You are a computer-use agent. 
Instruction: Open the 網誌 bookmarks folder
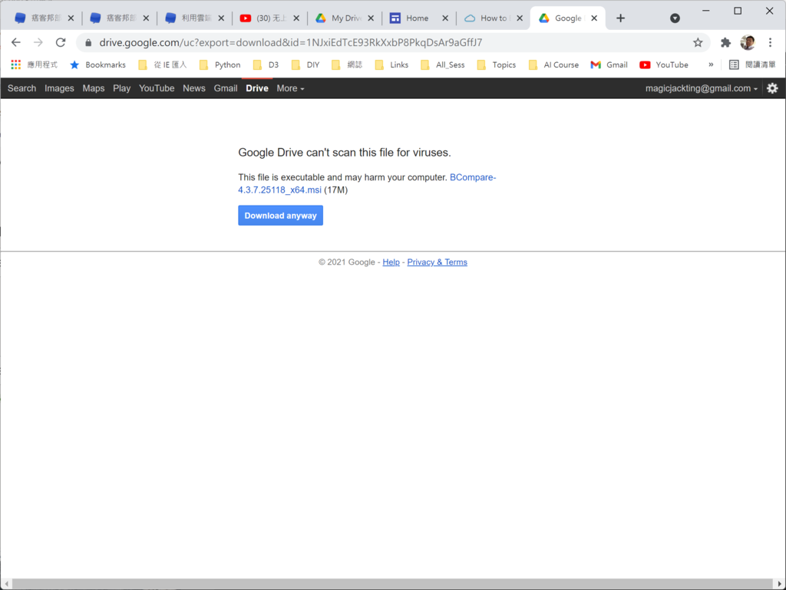click(x=348, y=64)
